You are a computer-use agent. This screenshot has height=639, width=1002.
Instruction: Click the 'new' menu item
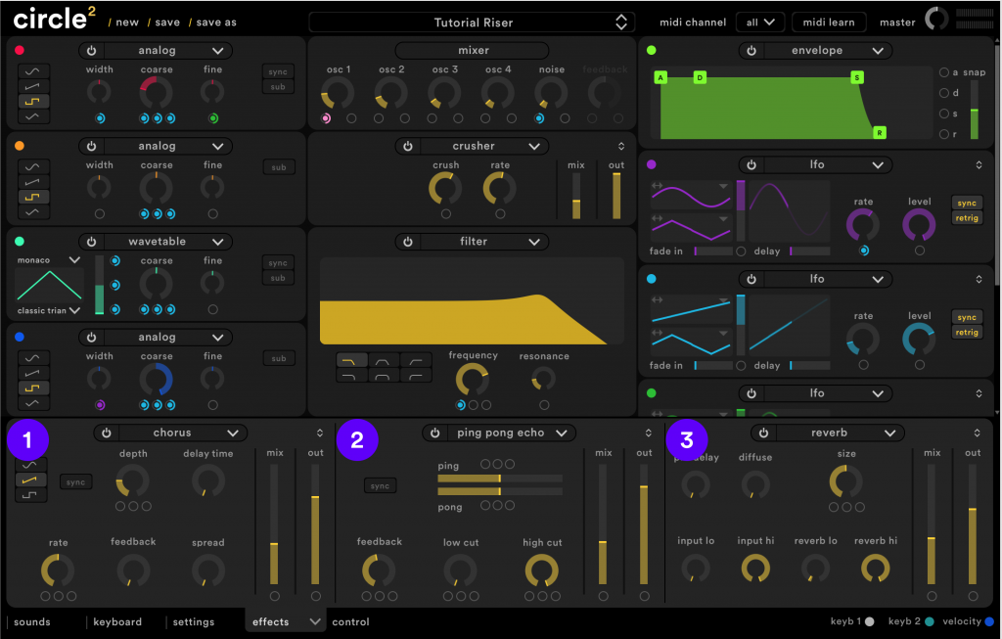(x=127, y=23)
